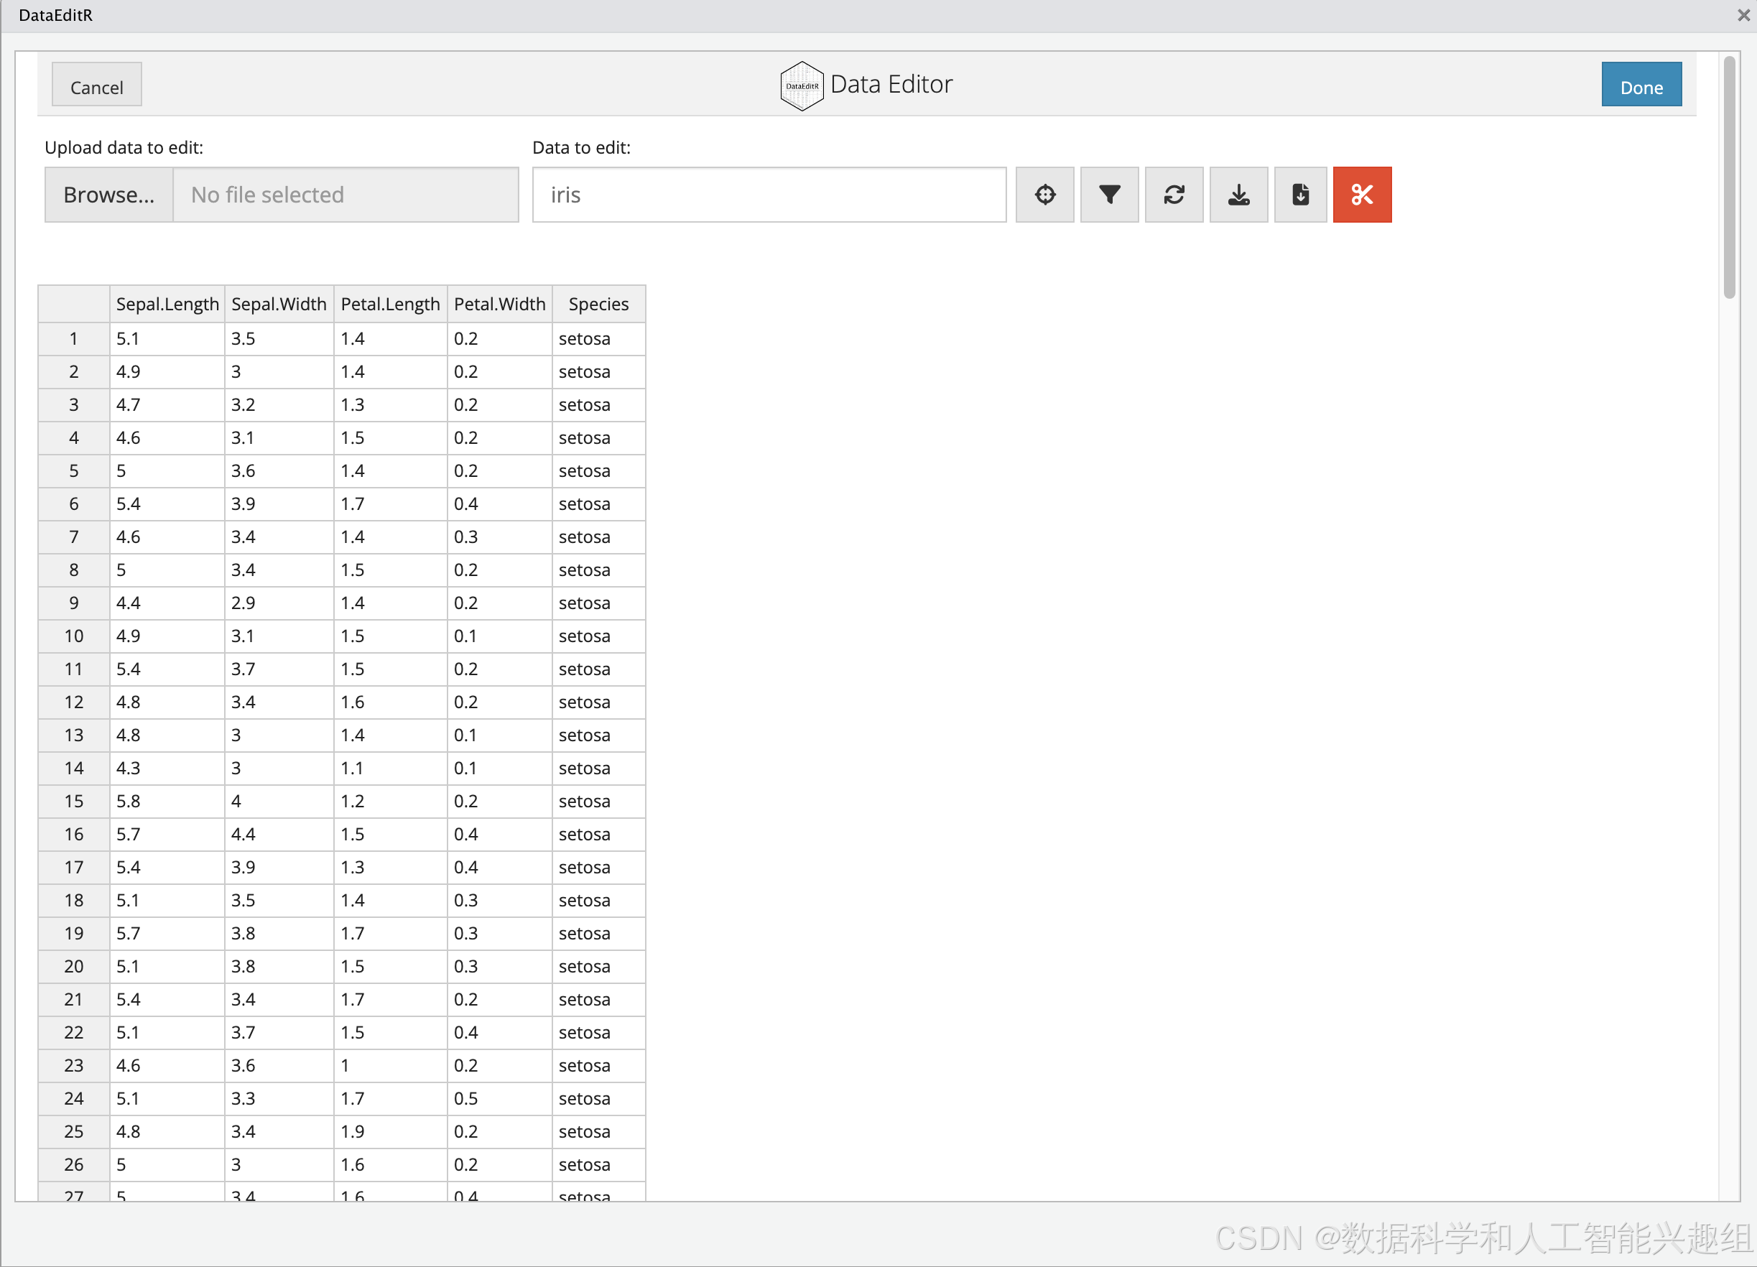
Task: Open the filter rows funnel icon
Action: coord(1108,195)
